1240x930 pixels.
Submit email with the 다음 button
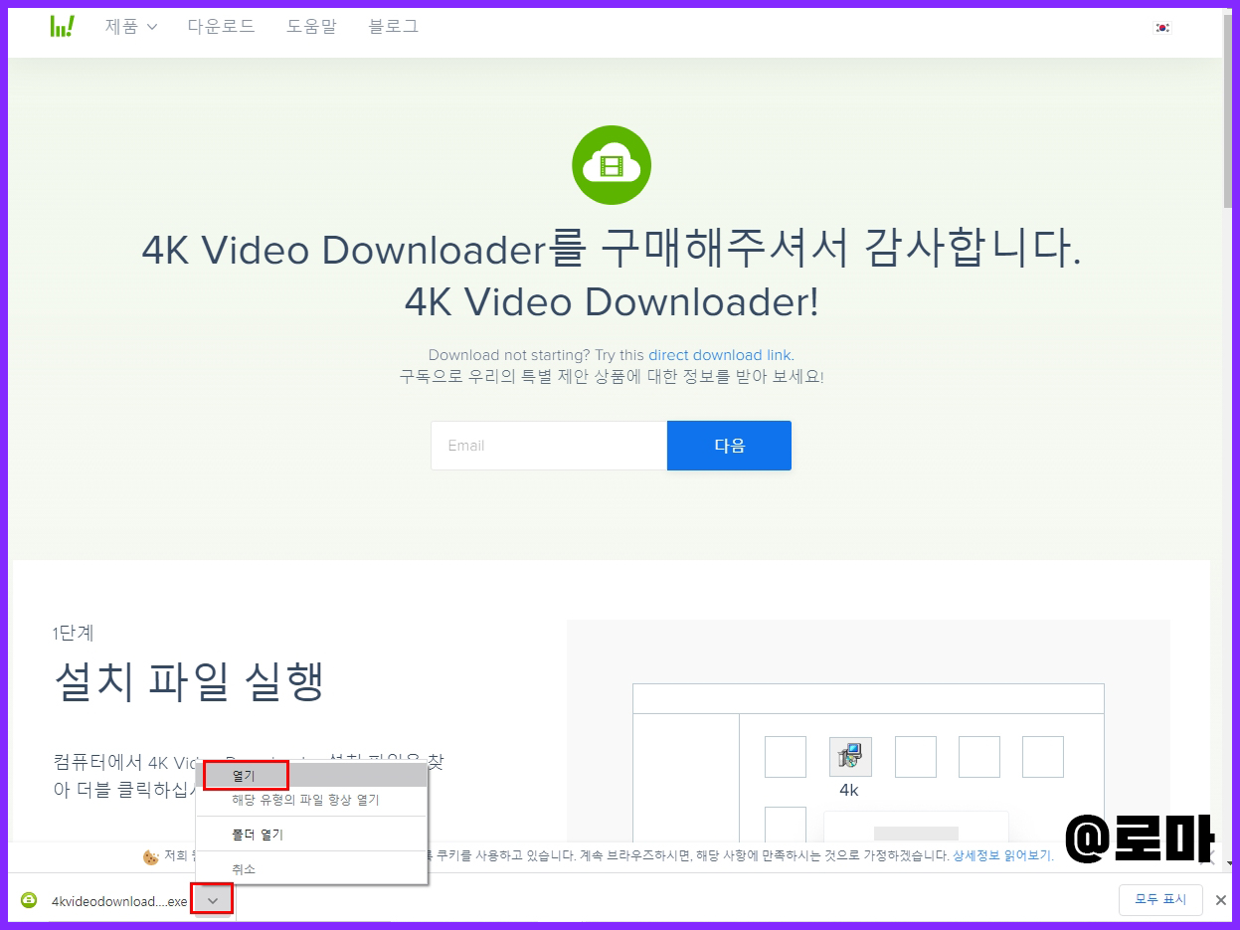(x=729, y=446)
